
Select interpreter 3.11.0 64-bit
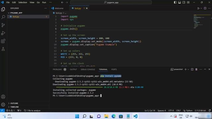click(x=200, y=110)
